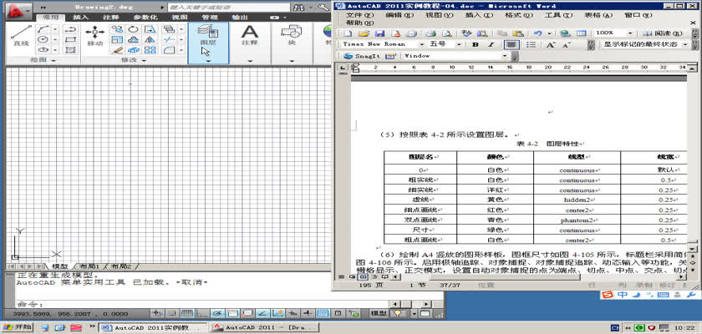Screen dimensions: 702x334
Task: Open the 100% zoom dropdown in Word
Action: pyautogui.click(x=630, y=33)
